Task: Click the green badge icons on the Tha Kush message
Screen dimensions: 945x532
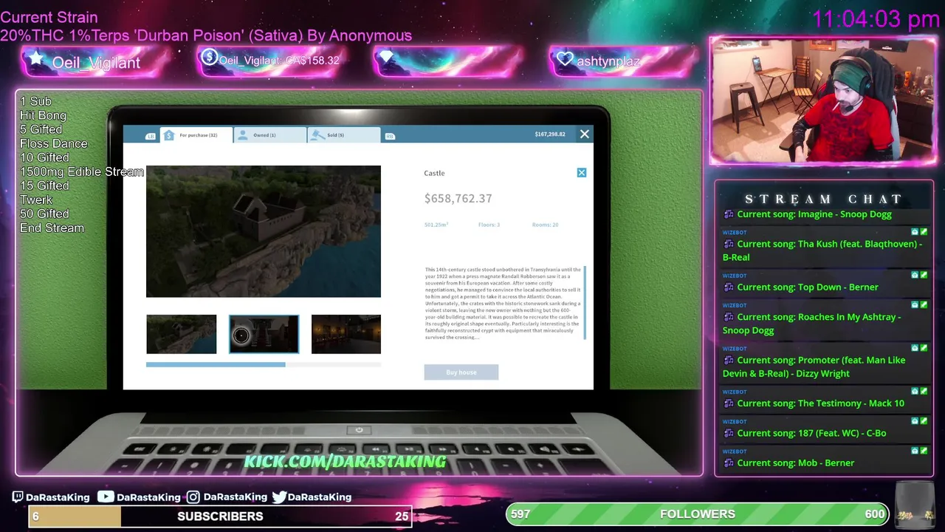Action: pyautogui.click(x=919, y=232)
